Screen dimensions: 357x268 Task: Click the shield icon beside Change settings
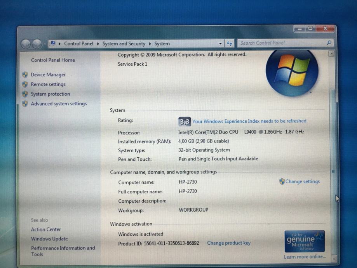[x=282, y=181]
